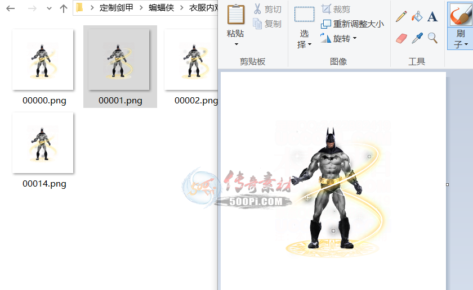Click 蝙蝠侠 in the address path
Viewport: 473px width, 290px height.
(x=162, y=7)
